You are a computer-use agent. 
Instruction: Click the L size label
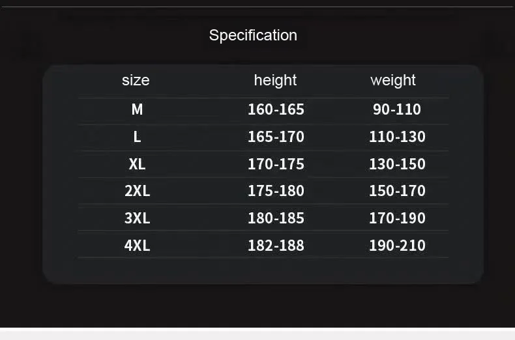[137, 137]
